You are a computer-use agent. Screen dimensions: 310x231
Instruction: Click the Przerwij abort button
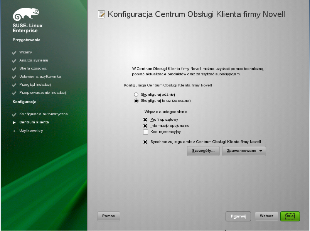[238, 216]
